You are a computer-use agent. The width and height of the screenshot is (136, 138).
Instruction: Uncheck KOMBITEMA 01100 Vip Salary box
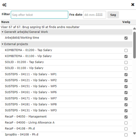coord(126,56)
